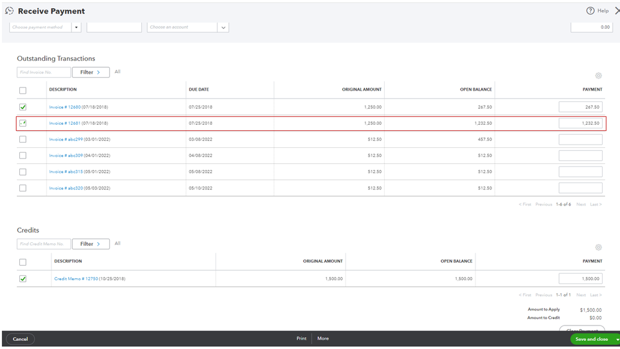
Task: Click the Receive Payment history icon
Action: click(x=9, y=11)
